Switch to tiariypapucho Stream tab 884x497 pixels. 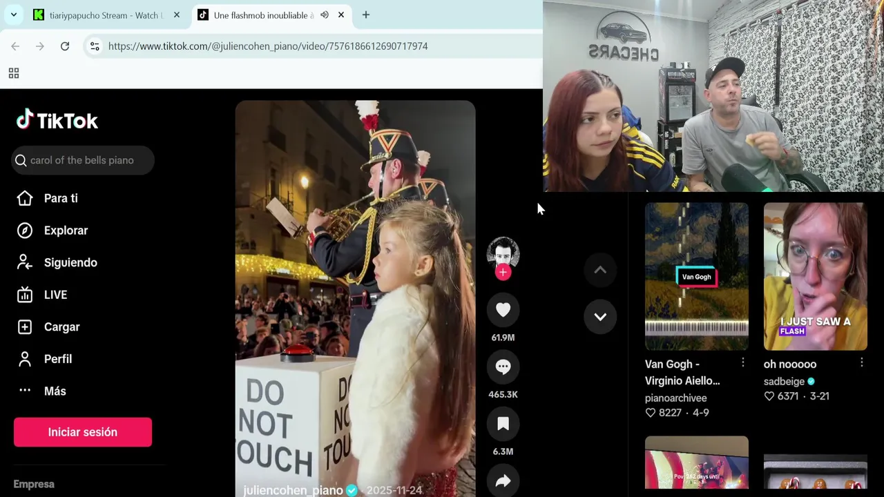click(107, 15)
